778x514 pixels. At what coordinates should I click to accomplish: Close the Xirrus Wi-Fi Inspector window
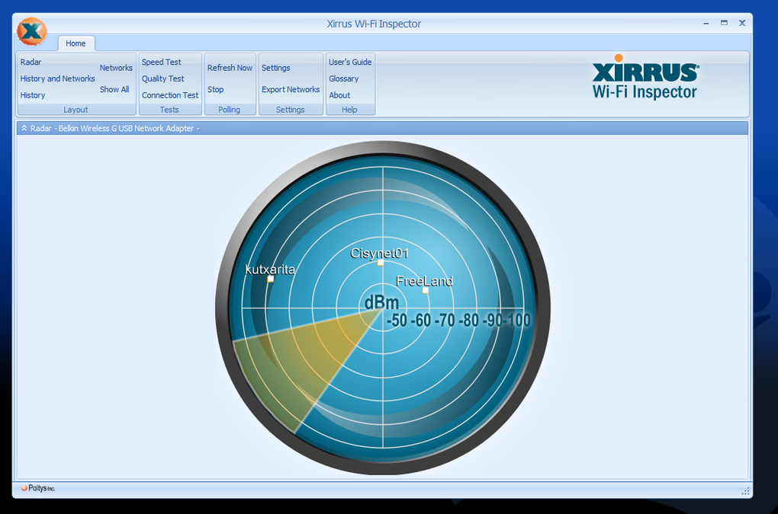pyautogui.click(x=742, y=23)
